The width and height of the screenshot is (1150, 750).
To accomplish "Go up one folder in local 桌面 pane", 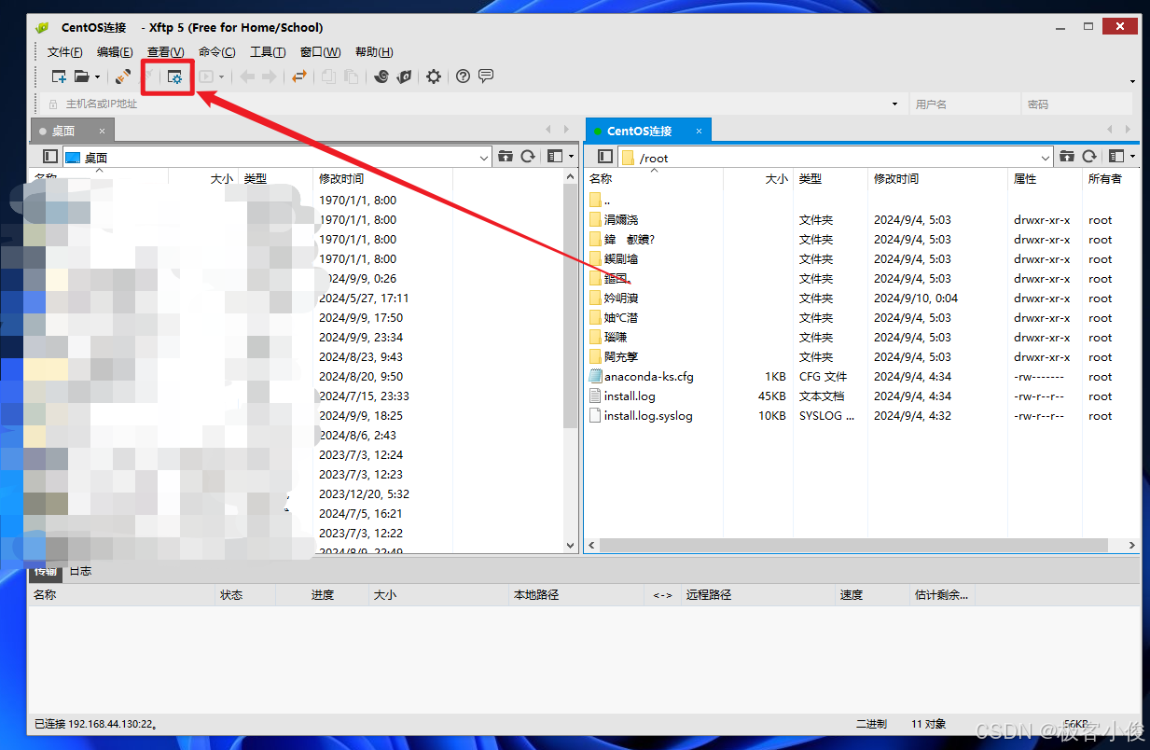I will 506,157.
